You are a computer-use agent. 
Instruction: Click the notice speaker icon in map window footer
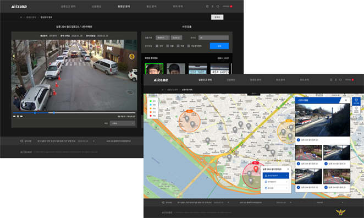pyautogui.click(x=163, y=203)
